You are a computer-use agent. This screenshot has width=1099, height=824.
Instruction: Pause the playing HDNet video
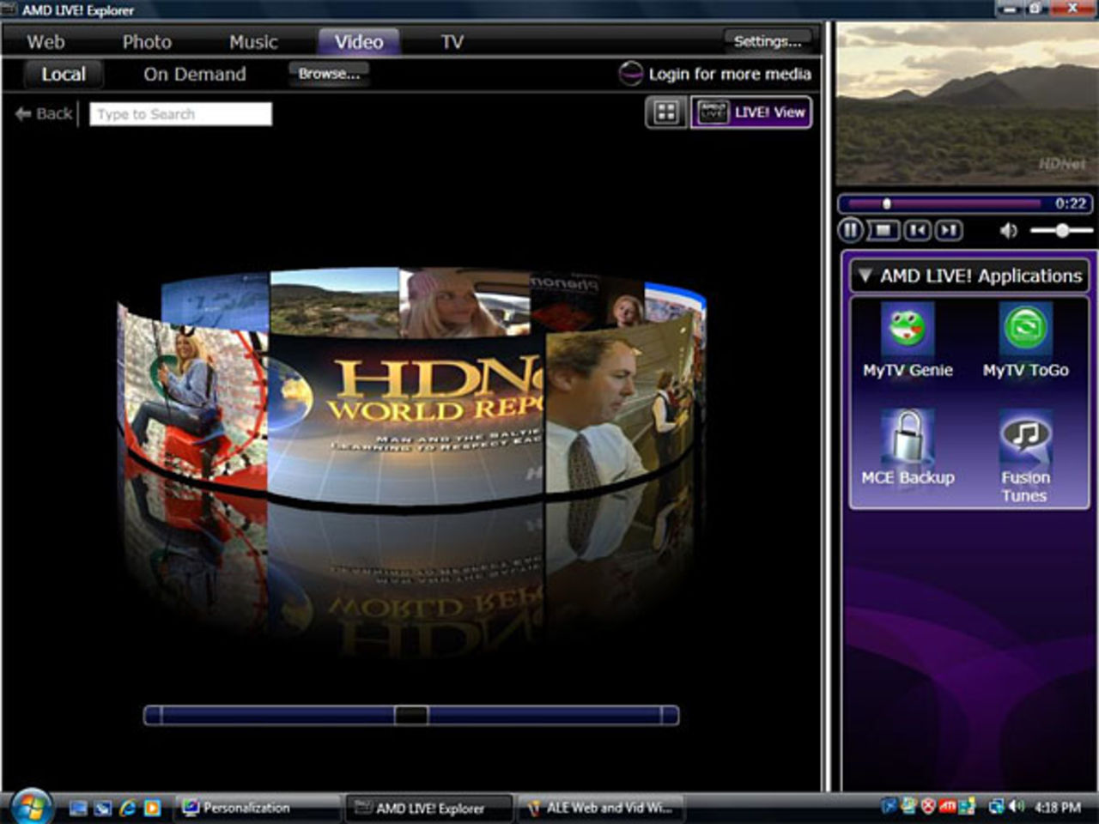tap(849, 230)
